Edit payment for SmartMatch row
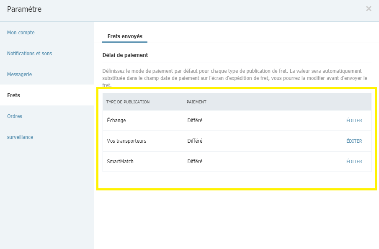The height and width of the screenshot is (249, 379). 354,162
